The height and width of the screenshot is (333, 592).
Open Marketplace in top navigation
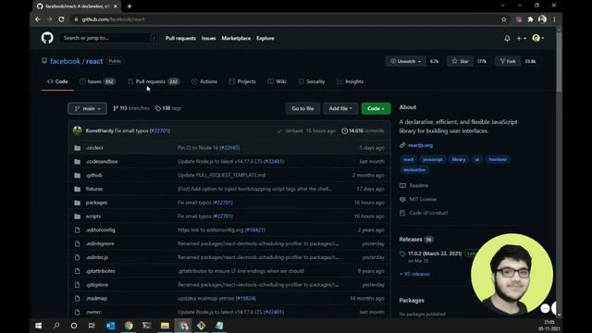[236, 38]
